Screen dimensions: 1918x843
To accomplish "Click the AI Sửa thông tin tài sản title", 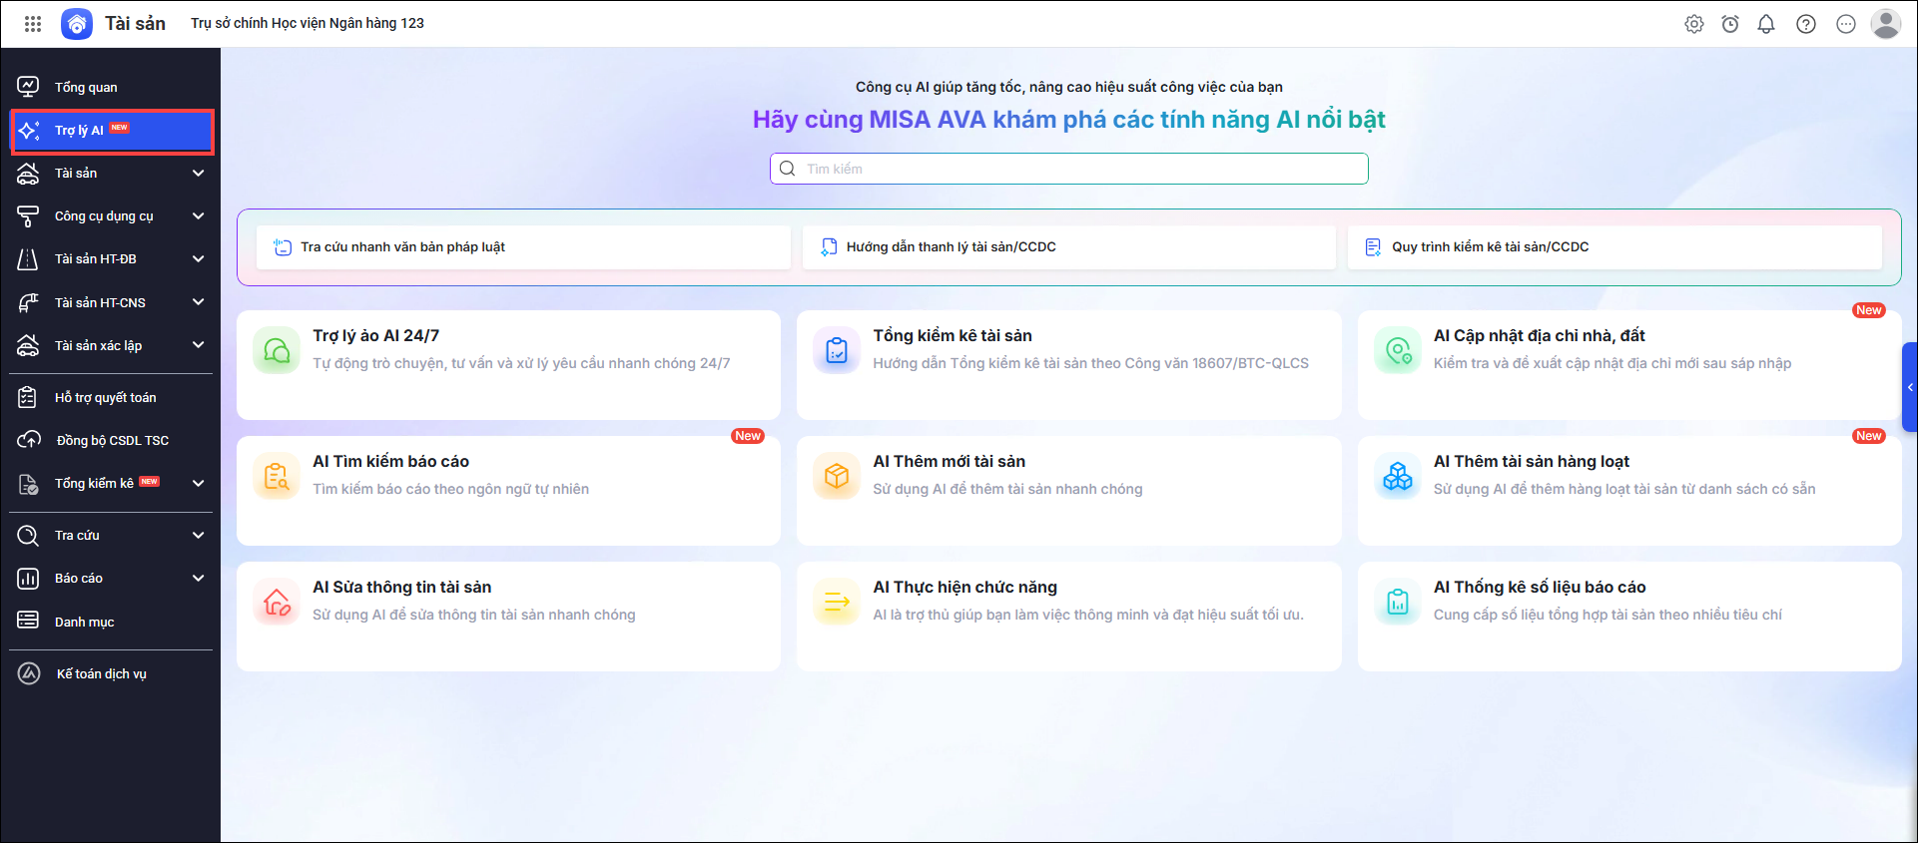I will pos(401,587).
